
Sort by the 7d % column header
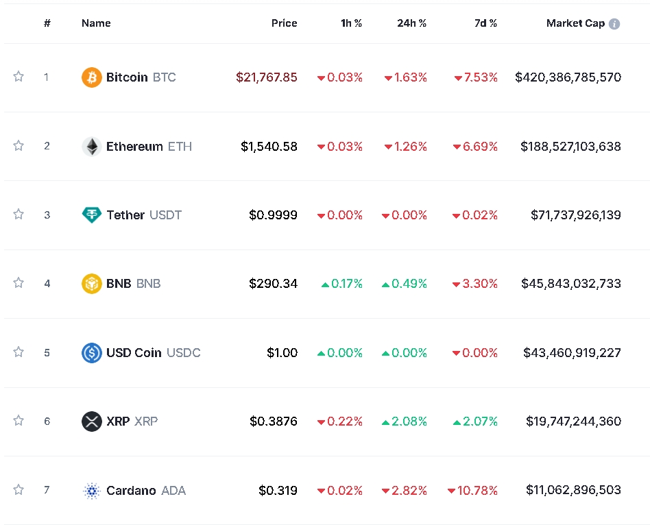coord(485,23)
